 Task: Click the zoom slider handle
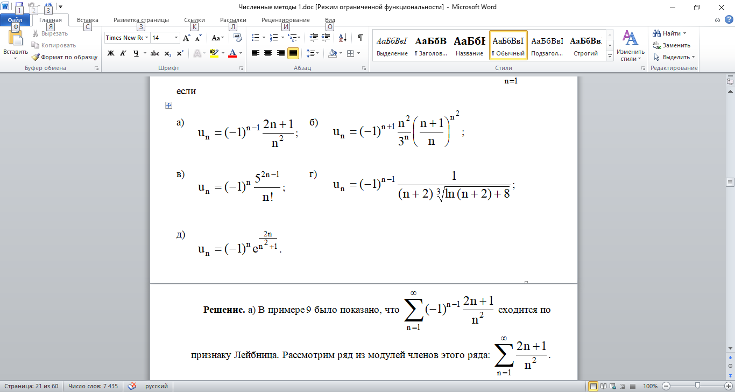point(697,386)
